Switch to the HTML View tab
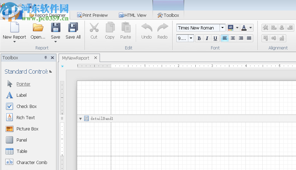 pyautogui.click(x=133, y=15)
